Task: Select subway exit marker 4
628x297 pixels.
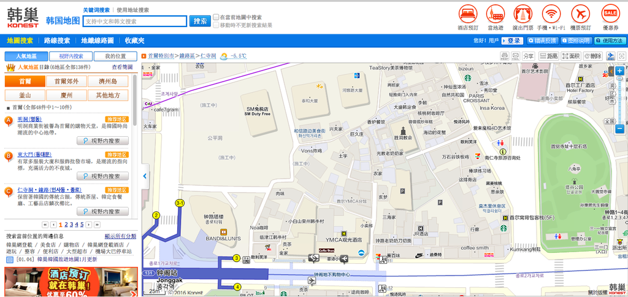Action: 237,287
